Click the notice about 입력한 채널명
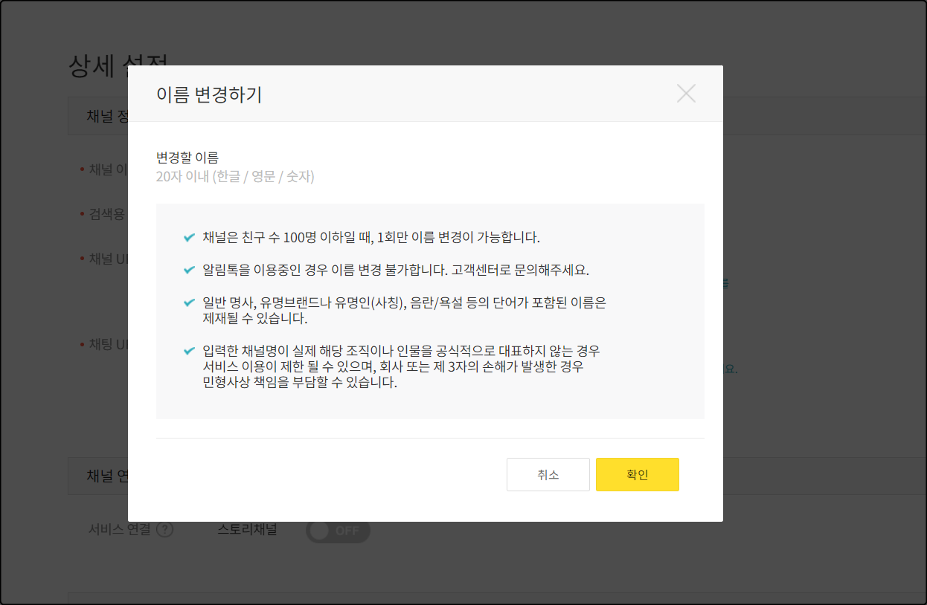 402,367
